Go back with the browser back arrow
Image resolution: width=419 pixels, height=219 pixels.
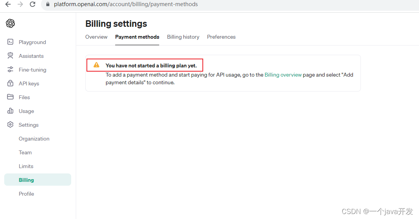tap(8, 4)
